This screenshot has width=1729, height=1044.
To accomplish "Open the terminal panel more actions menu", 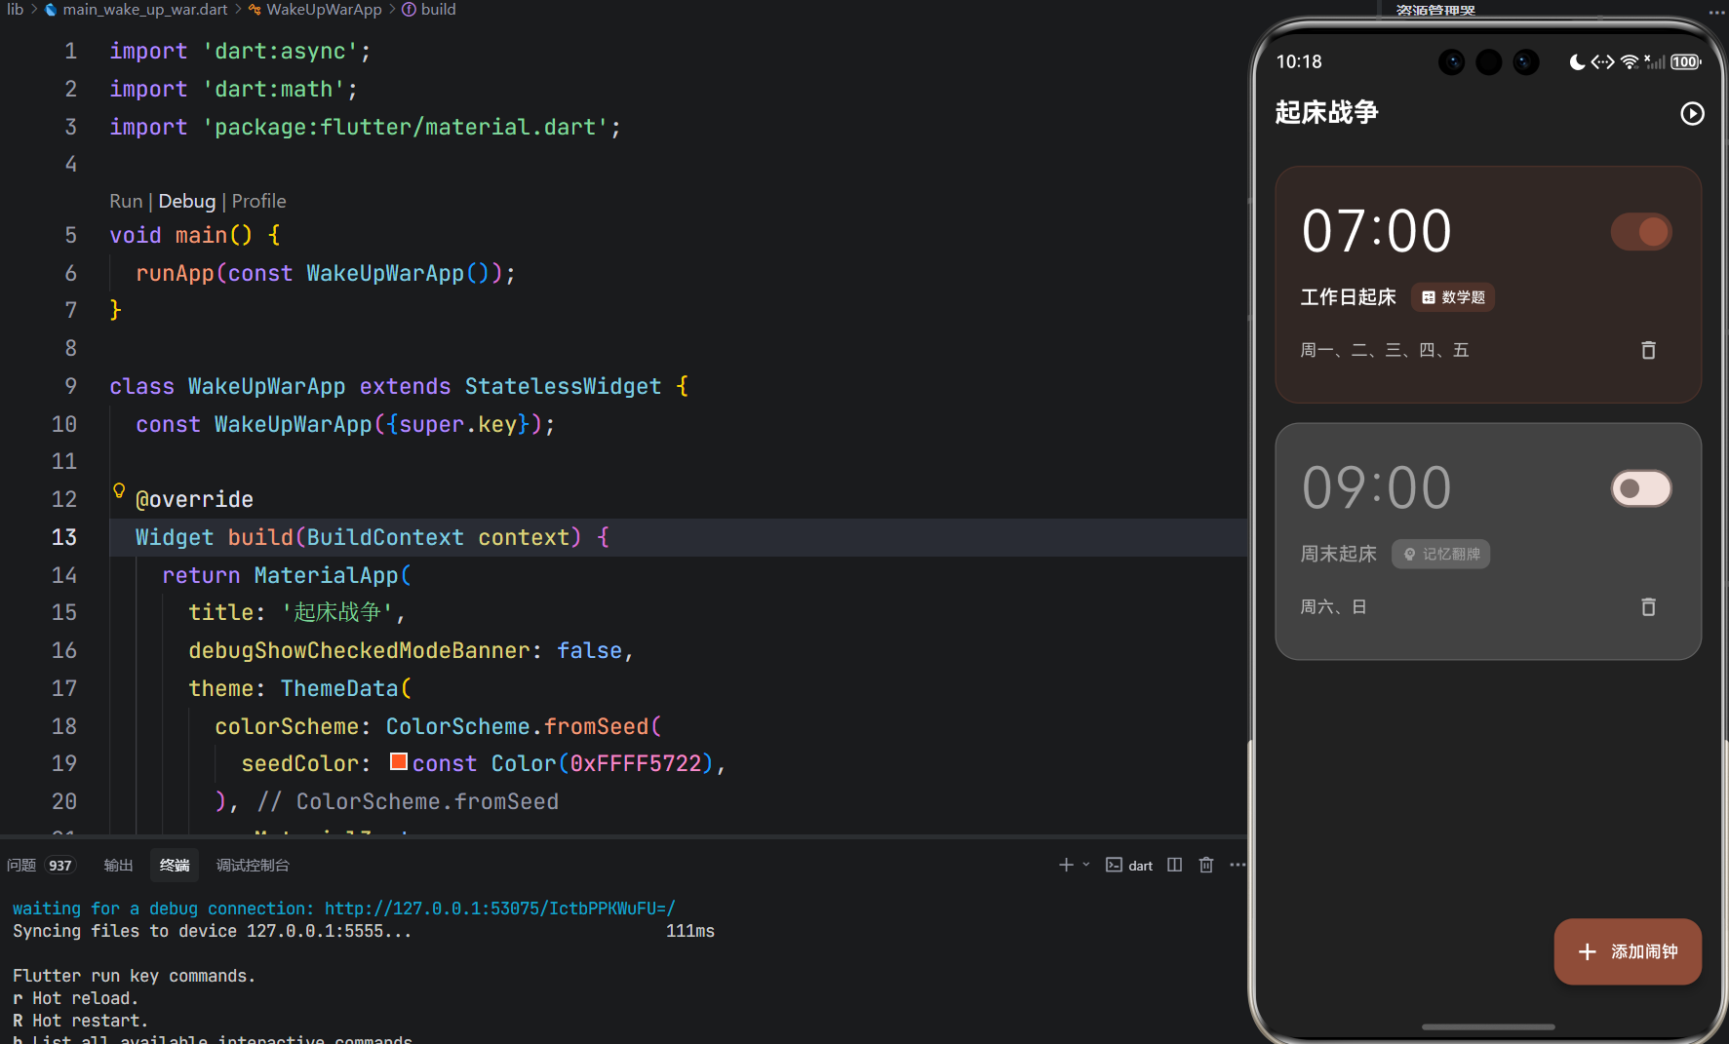I will [1238, 865].
